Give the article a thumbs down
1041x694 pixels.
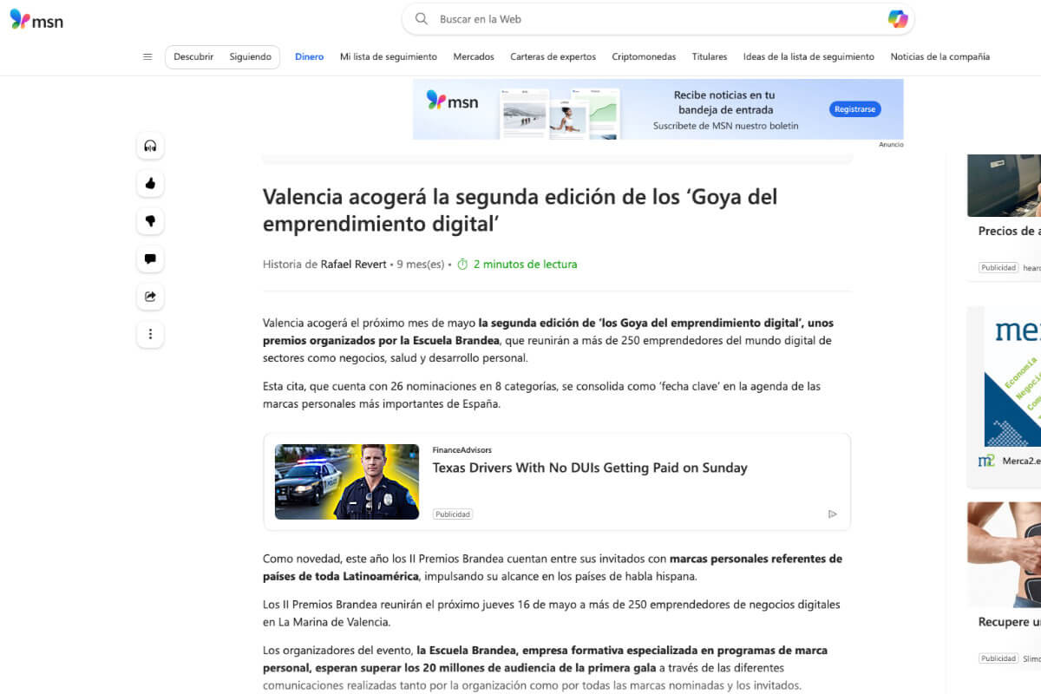point(150,221)
